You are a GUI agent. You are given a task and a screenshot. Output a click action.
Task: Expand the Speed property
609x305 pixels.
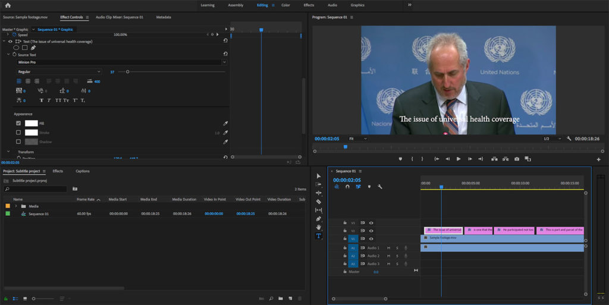point(8,34)
